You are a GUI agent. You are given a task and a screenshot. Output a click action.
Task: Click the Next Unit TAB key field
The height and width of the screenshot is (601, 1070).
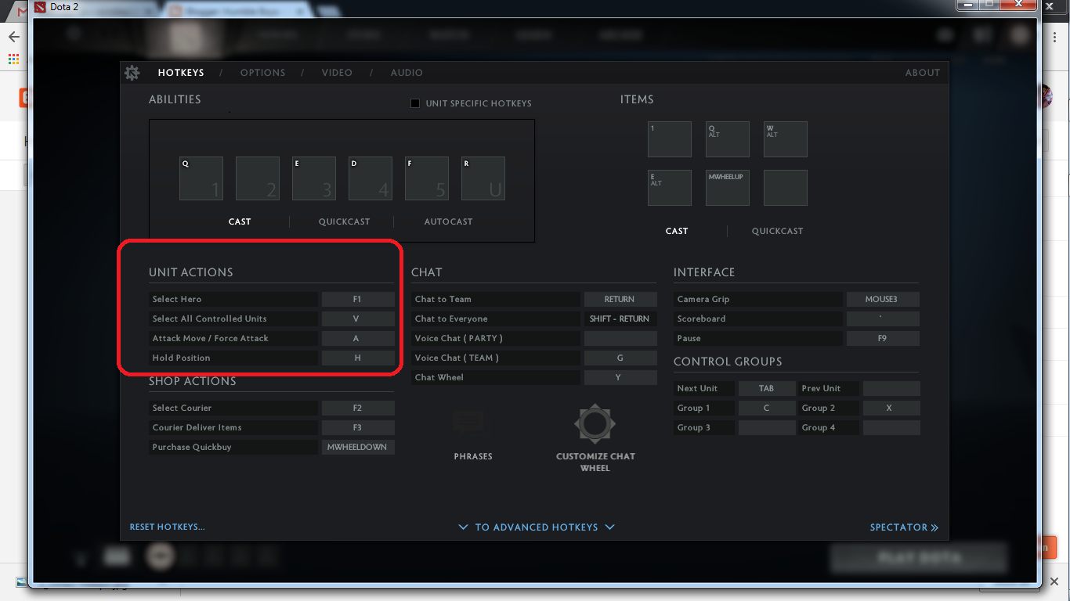(x=766, y=388)
